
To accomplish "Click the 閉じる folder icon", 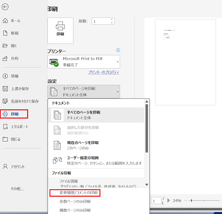I will [x=5, y=139].
